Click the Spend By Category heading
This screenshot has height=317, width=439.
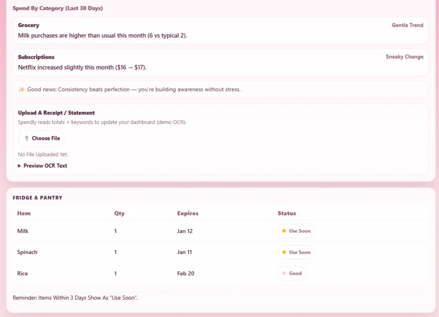point(58,8)
